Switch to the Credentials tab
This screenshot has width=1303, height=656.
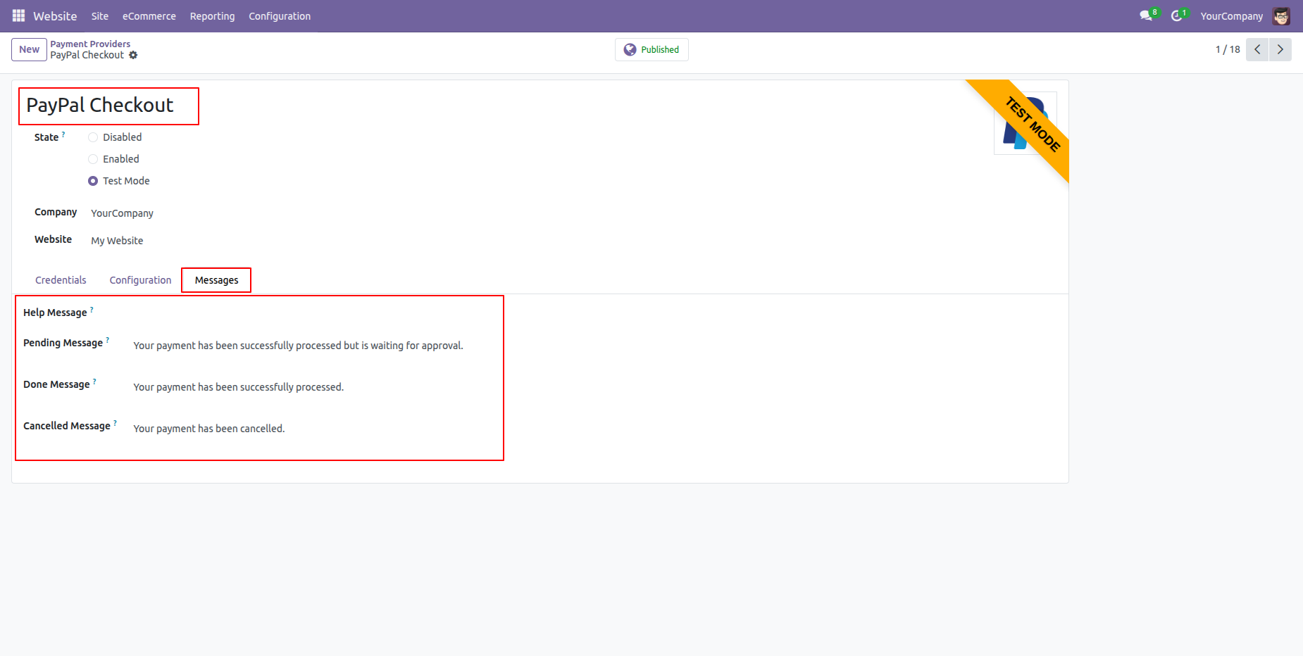tap(61, 280)
